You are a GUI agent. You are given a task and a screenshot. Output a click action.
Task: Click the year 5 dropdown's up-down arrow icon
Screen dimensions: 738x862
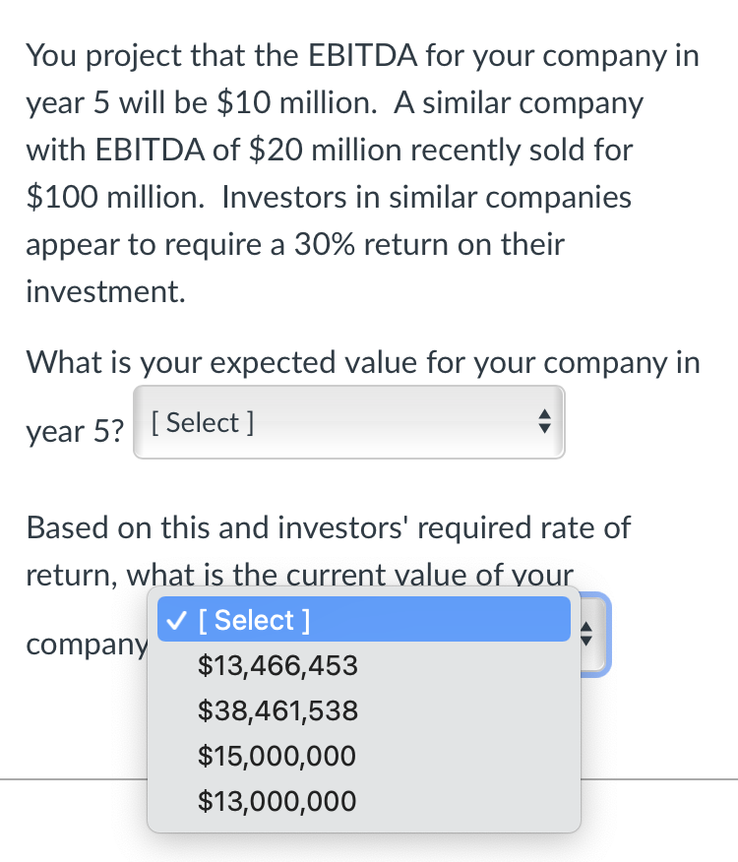544,423
